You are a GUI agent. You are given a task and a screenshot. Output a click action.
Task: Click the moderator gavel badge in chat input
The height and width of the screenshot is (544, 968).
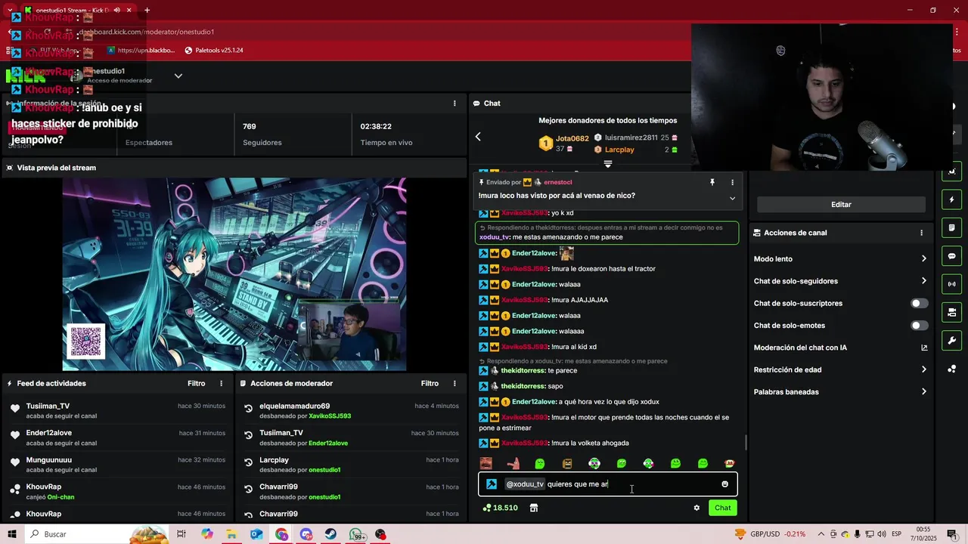(492, 484)
